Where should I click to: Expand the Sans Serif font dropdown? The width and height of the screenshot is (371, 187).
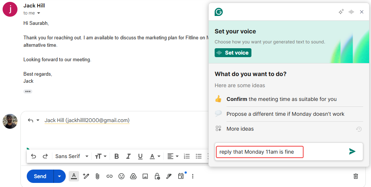[72, 156]
